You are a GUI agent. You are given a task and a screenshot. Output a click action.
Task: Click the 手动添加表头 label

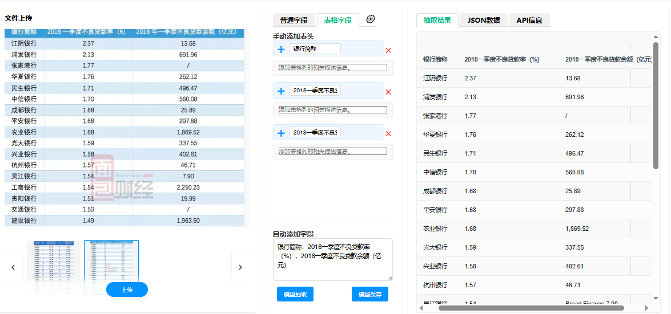pyautogui.click(x=294, y=36)
